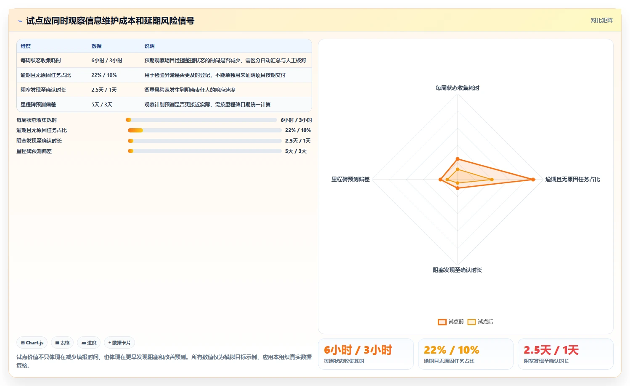Viewport: 630px width, 386px height.
Task: Click the 说明 column header
Action: pyautogui.click(x=149, y=46)
